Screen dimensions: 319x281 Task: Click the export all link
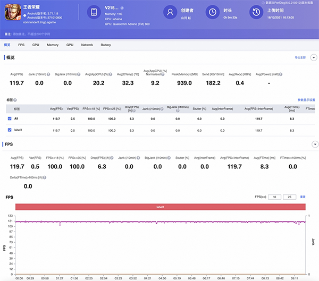(301, 57)
